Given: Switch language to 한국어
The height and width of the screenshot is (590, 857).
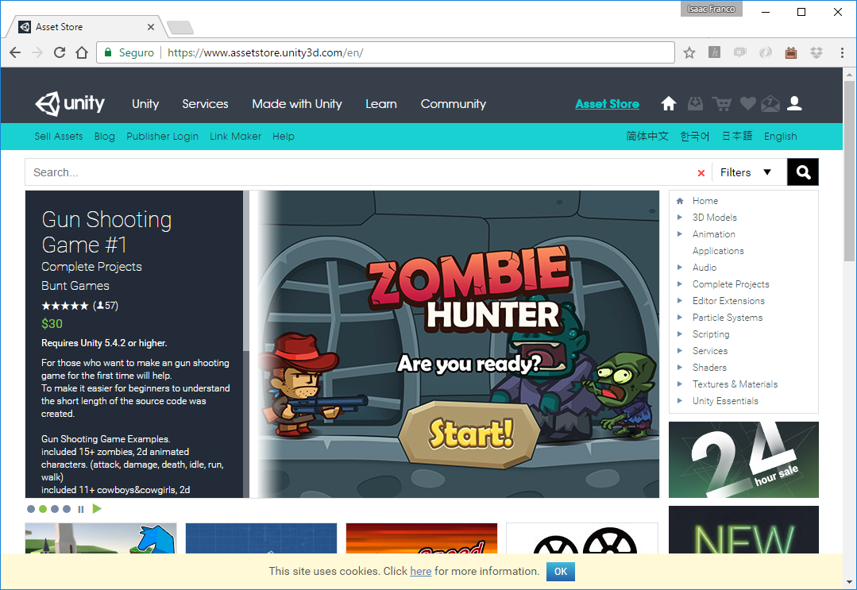Looking at the screenshot, I should (x=695, y=136).
